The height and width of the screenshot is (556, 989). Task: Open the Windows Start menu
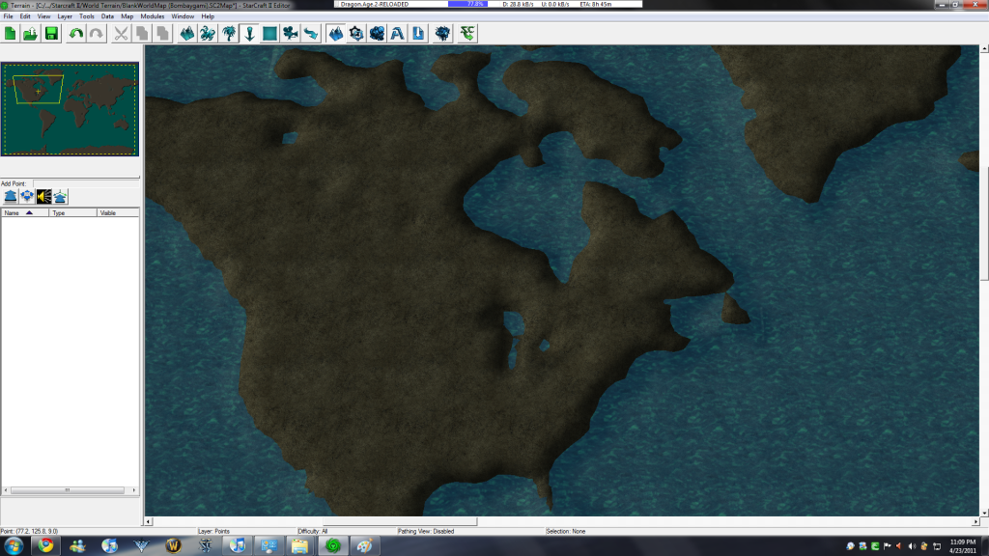[x=14, y=546]
